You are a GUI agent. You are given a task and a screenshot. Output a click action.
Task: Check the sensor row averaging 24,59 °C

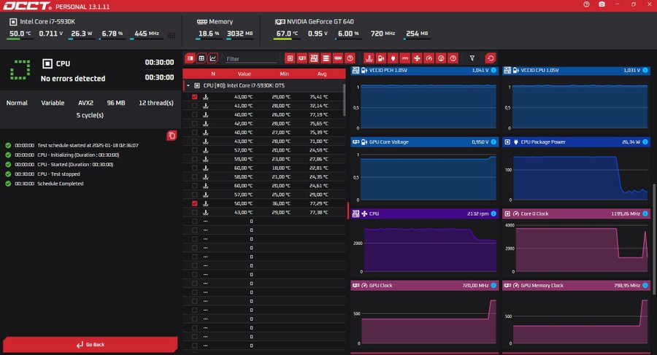(x=194, y=150)
